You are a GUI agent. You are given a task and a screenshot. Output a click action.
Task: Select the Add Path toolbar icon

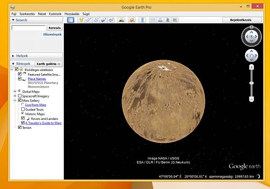pos(96,20)
